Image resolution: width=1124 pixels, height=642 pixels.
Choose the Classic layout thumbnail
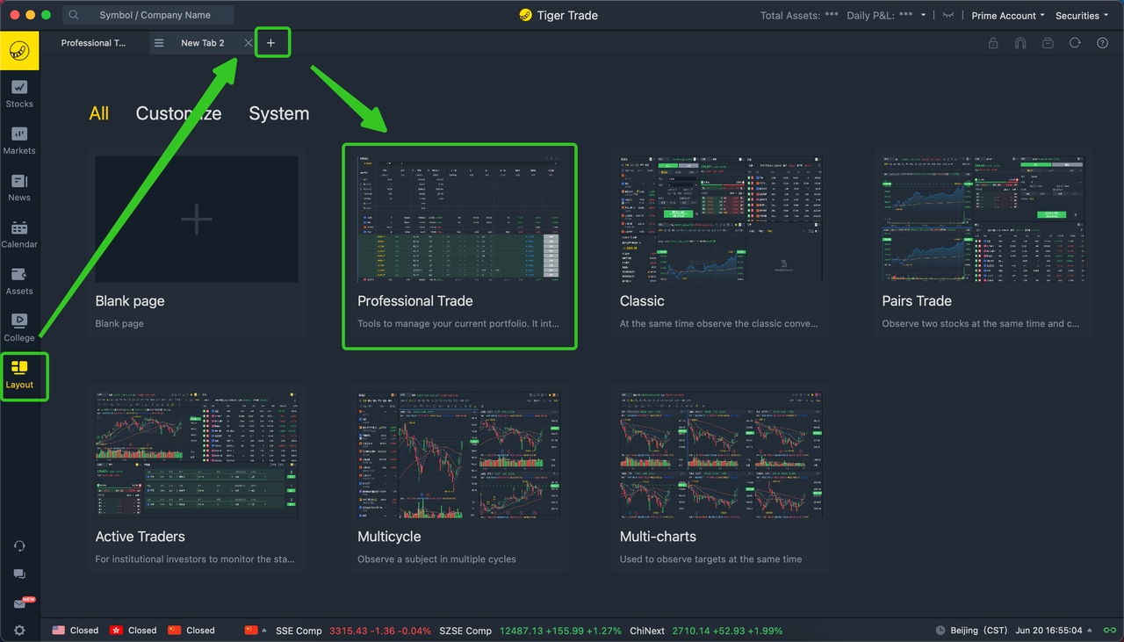721,220
